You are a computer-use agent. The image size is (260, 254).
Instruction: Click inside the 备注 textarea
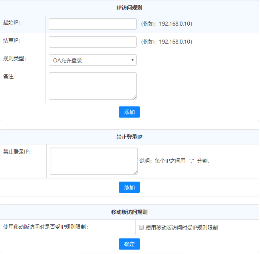pyautogui.click(x=92, y=86)
